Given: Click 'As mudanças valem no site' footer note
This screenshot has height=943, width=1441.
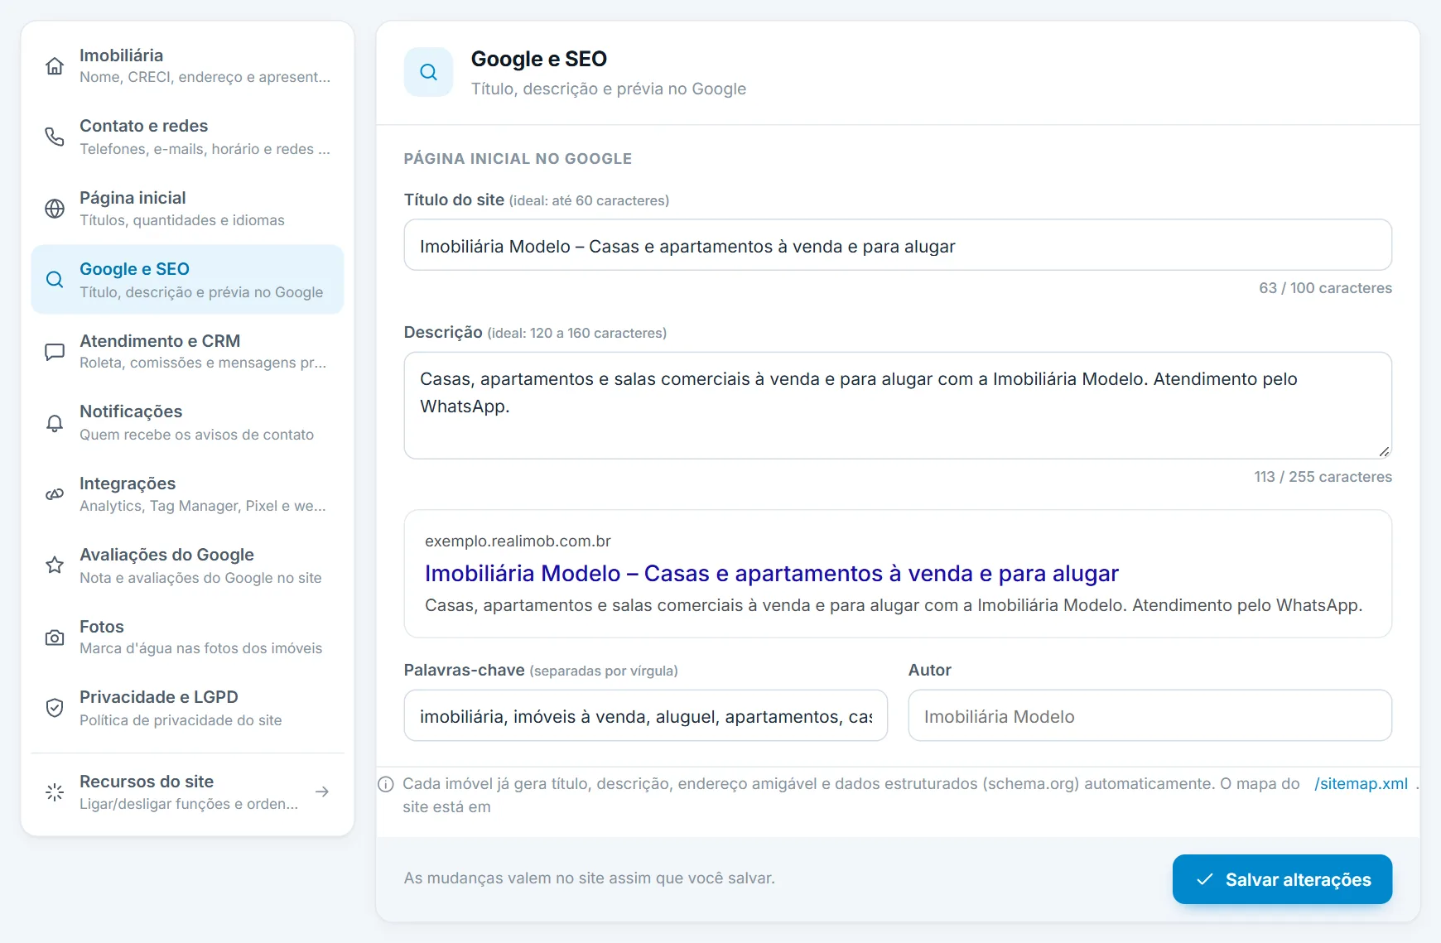Looking at the screenshot, I should (x=590, y=878).
